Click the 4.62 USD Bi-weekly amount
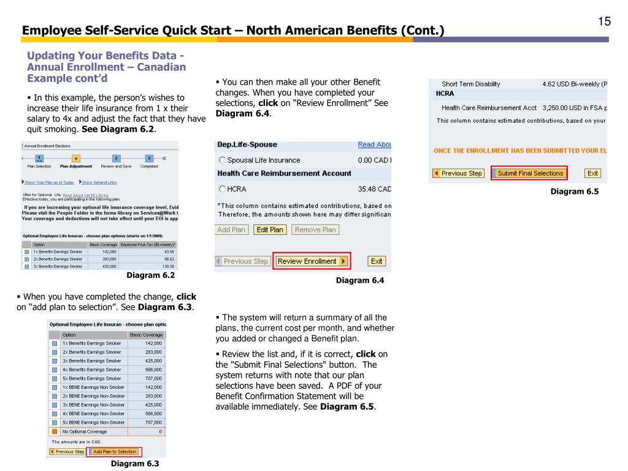The width and height of the screenshot is (628, 471). coord(574,84)
